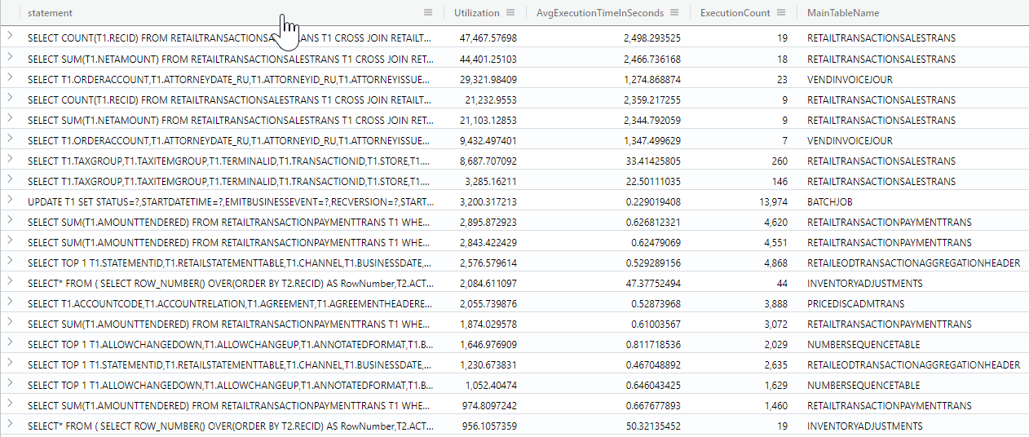Open the AvgExecutionTimeInSeconds column menu icon

(x=674, y=12)
